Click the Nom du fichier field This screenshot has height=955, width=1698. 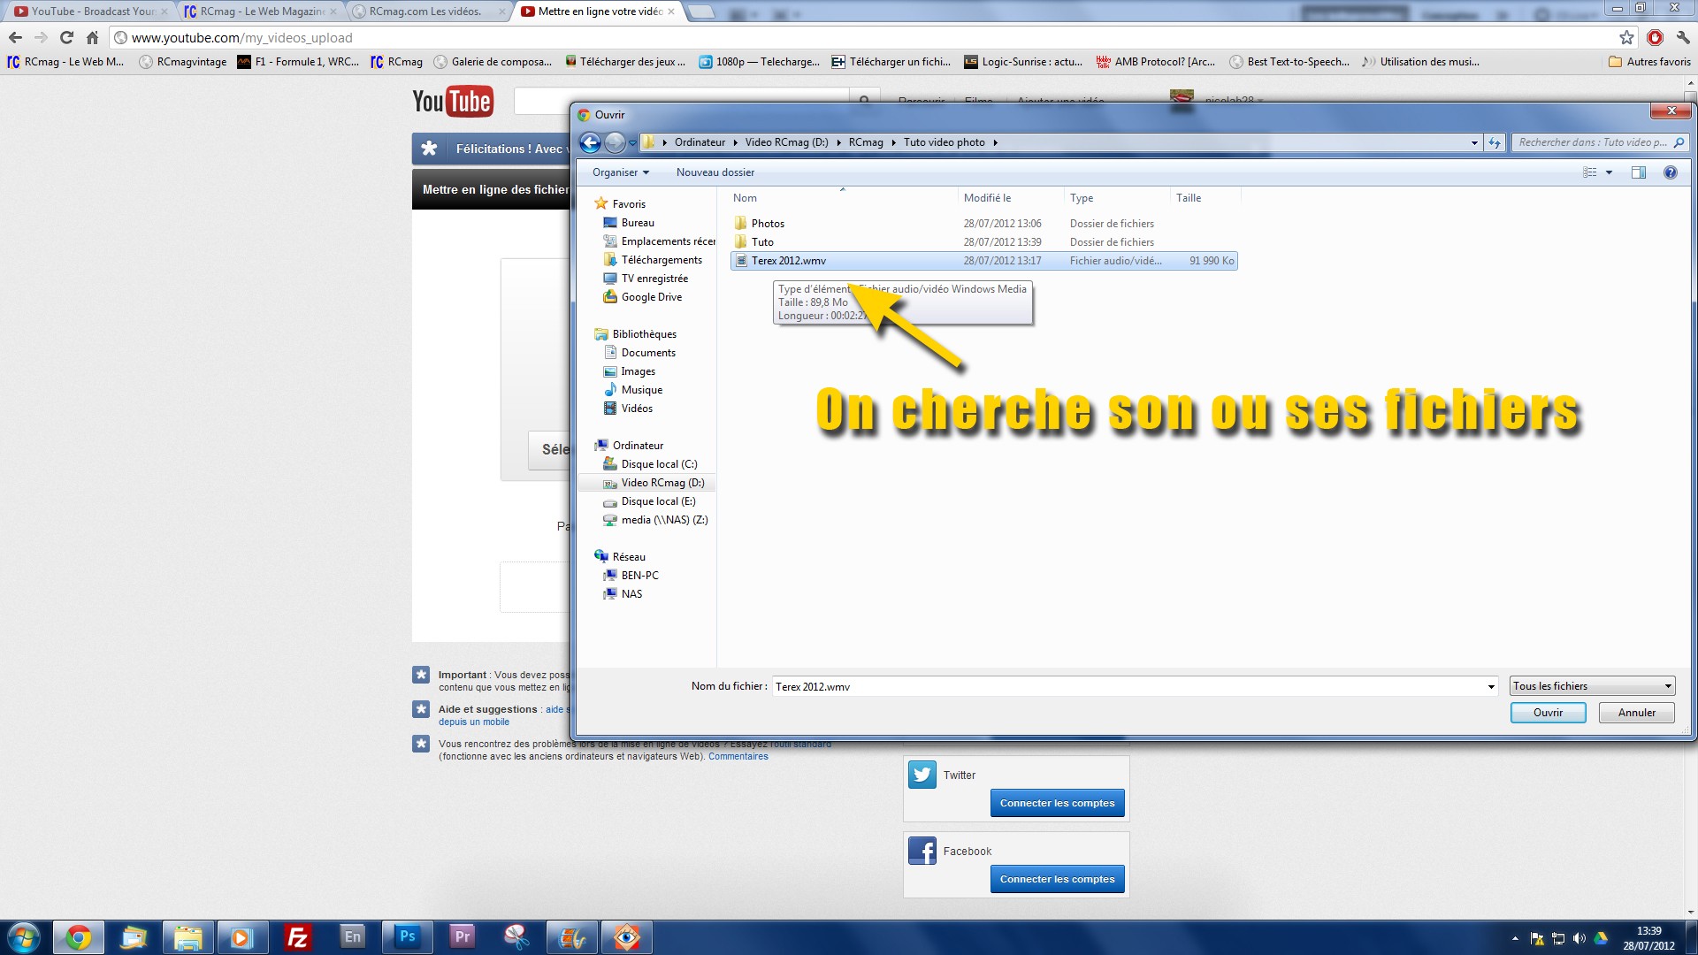pyautogui.click(x=1129, y=686)
